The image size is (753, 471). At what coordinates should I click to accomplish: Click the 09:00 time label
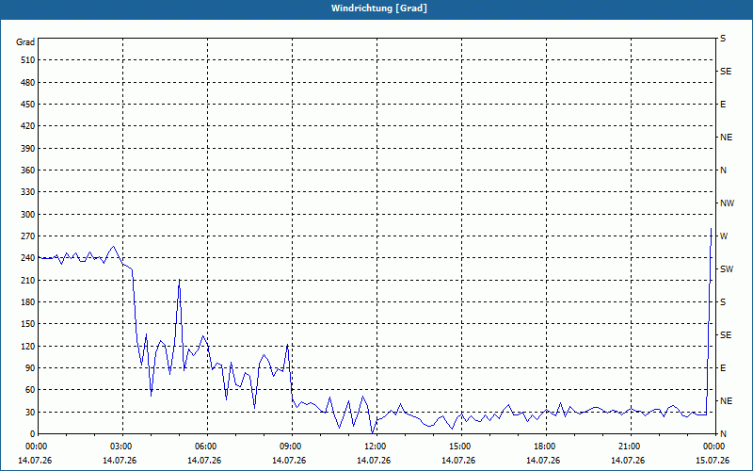[290, 447]
